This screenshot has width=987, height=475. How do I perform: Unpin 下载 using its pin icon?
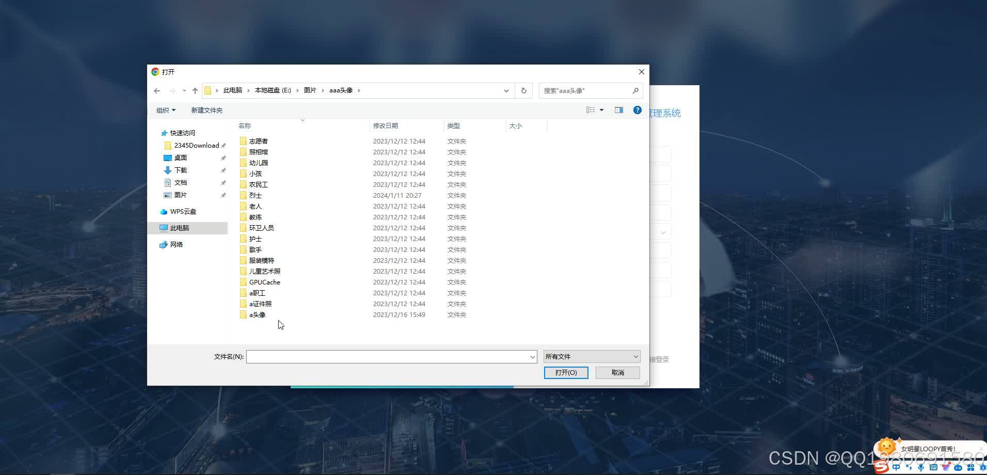click(x=223, y=170)
